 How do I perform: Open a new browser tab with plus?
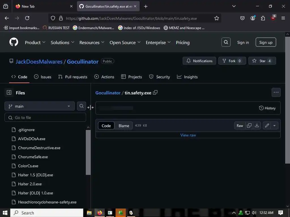146,6
